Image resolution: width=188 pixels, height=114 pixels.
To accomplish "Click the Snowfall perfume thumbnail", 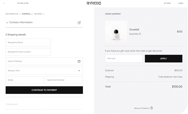I will pos(116,32).
